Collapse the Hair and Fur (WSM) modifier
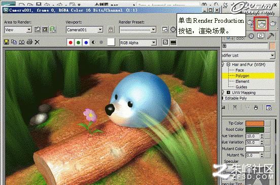The width and height of the screenshot is (280, 185). (x=228, y=64)
